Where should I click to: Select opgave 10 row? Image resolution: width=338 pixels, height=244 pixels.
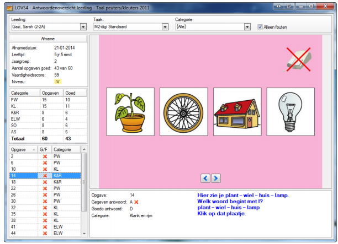(x=45, y=169)
